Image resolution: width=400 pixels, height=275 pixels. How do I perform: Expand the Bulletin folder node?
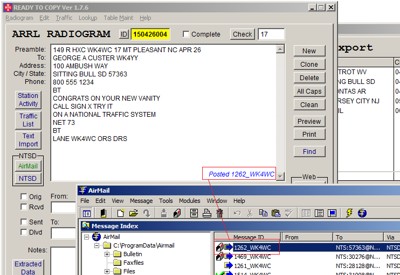pos(107,254)
